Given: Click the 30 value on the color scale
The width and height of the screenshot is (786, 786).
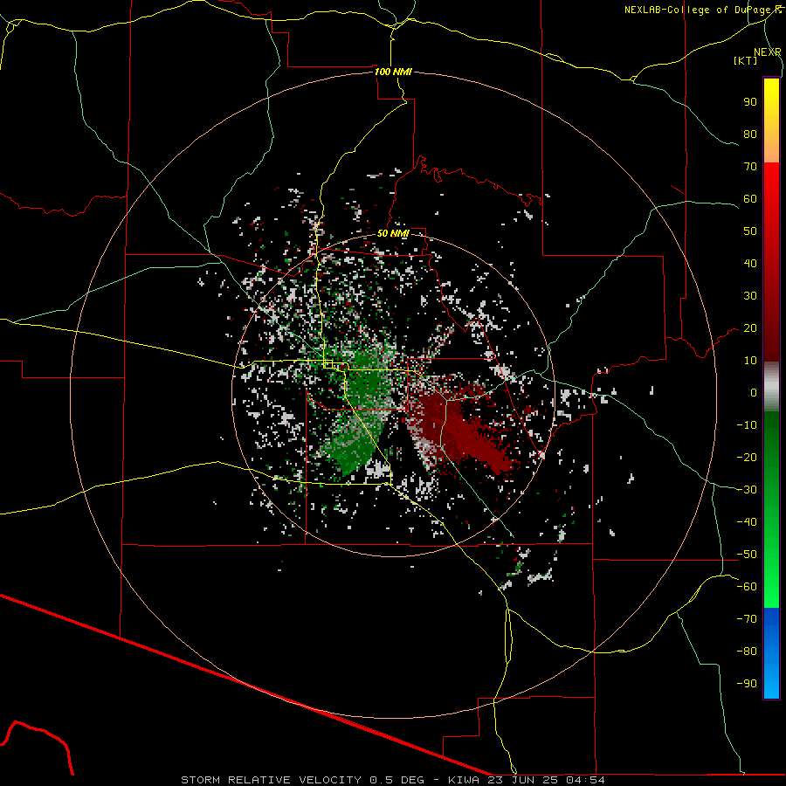Looking at the screenshot, I should 750,296.
